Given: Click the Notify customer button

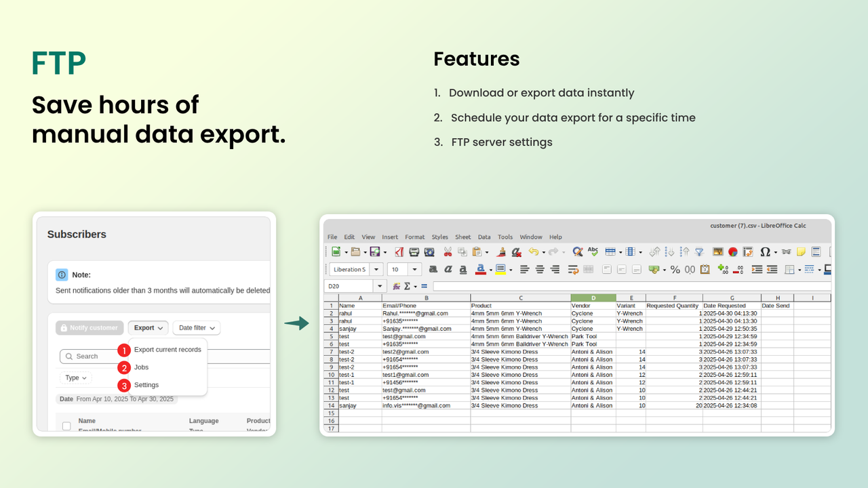Looking at the screenshot, I should point(90,328).
